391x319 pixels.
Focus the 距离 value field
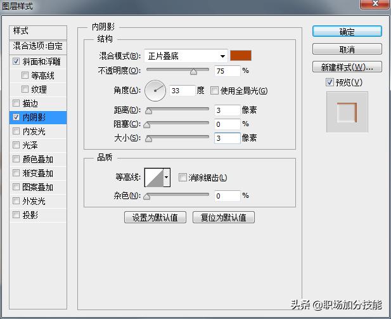(x=227, y=110)
